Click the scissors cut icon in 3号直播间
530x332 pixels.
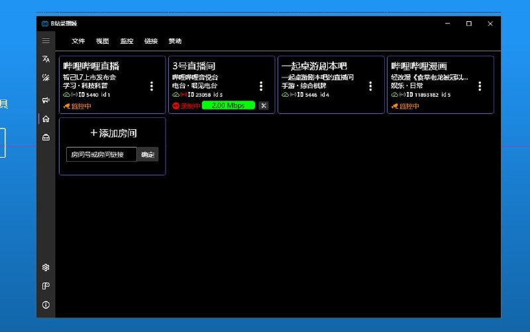(x=264, y=106)
